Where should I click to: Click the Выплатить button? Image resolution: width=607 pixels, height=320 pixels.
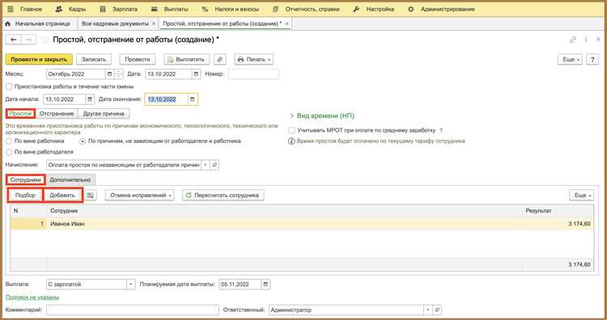187,59
